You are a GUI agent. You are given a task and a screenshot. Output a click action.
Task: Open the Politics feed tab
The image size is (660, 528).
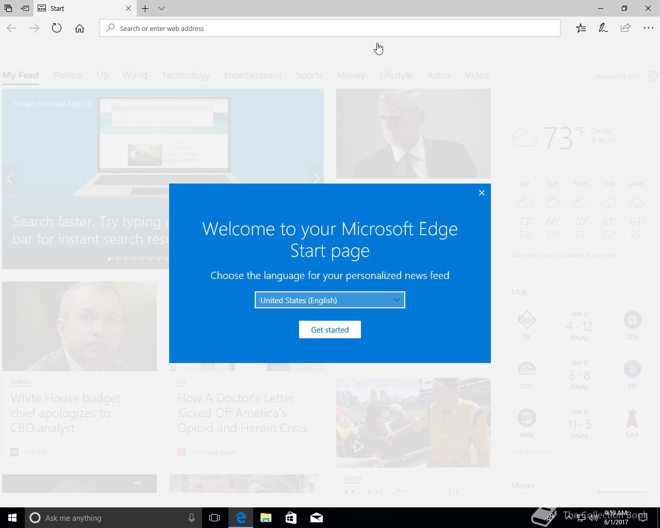68,75
